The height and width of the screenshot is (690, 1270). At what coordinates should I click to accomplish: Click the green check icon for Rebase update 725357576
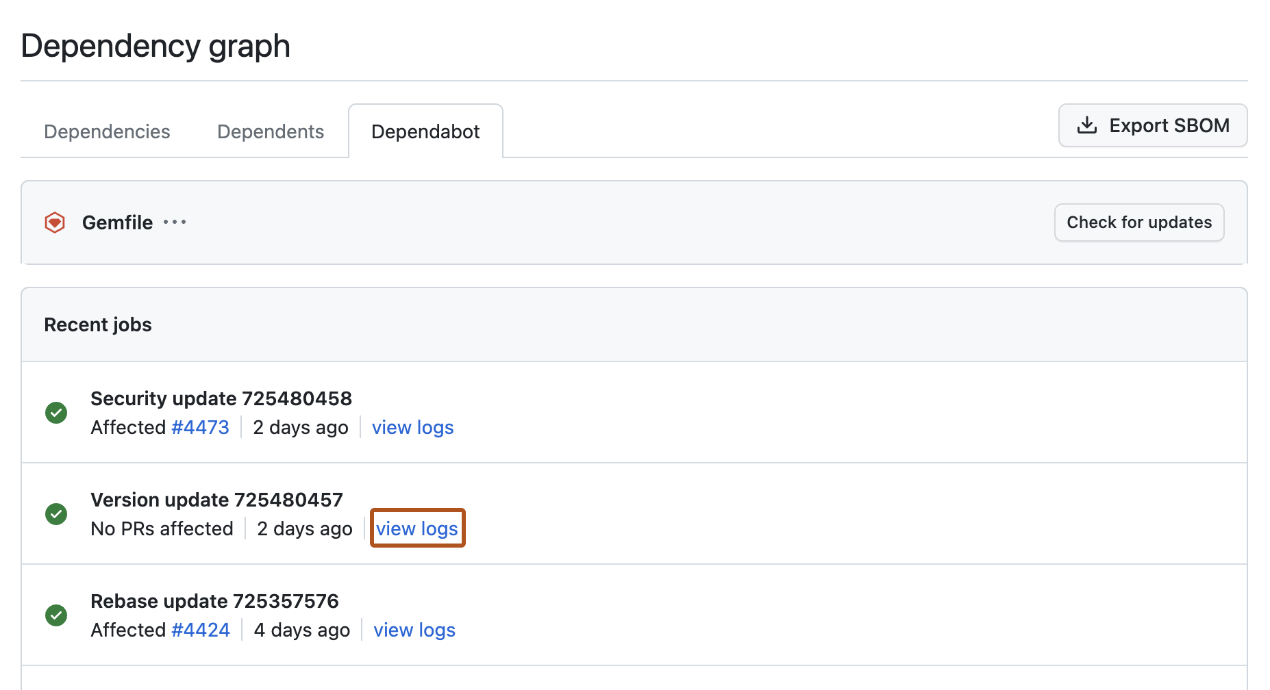pos(55,615)
